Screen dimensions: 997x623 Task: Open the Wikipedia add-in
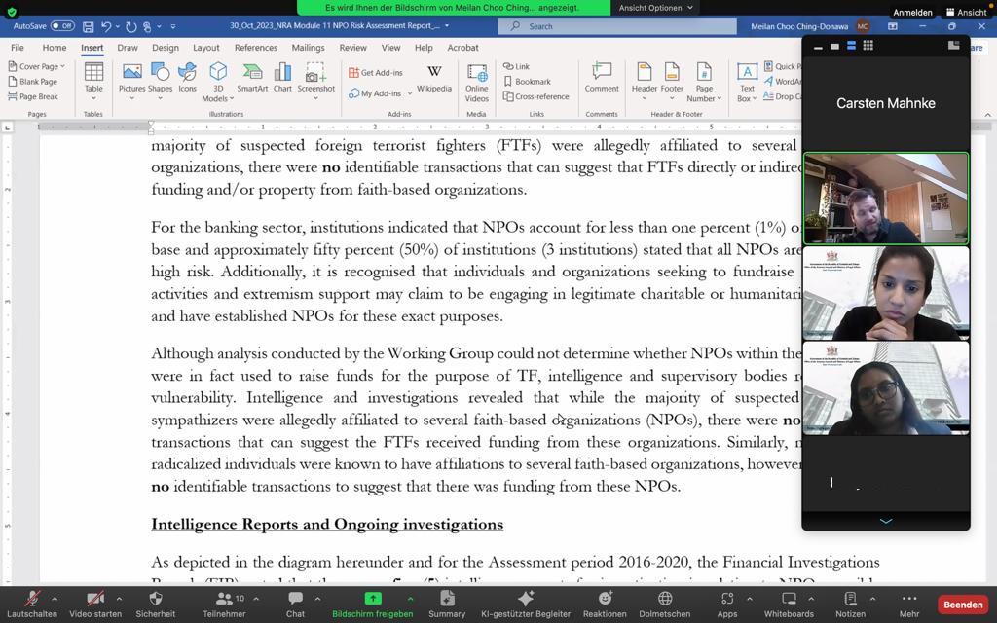(434, 78)
